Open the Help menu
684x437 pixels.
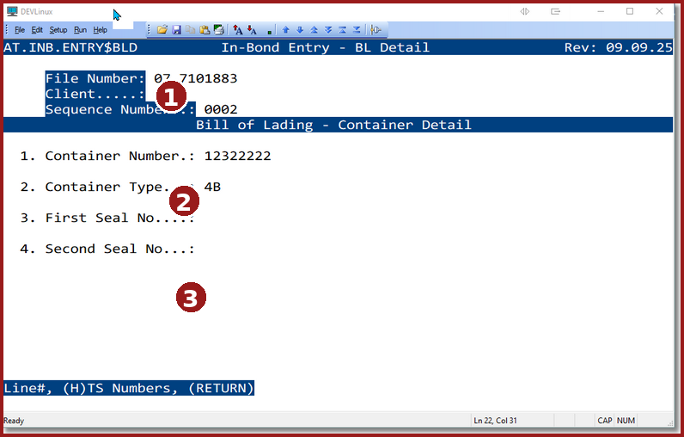(x=101, y=29)
